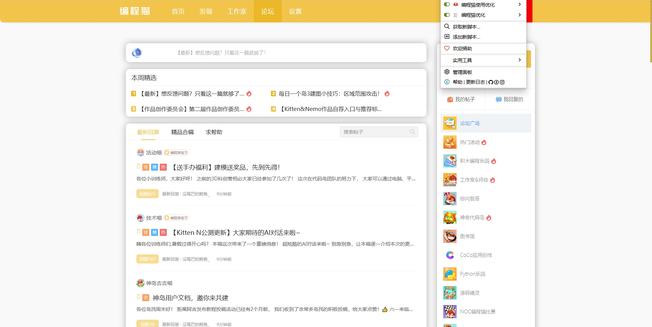Image resolution: width=652 pixels, height=327 pixels.
Task: Toggle the 编程猫优化 script switch
Action: [x=447, y=15]
